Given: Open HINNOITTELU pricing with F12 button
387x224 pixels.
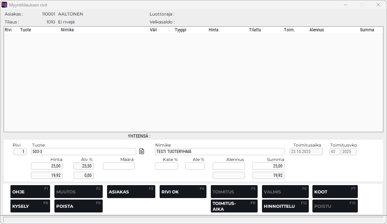Looking at the screenshot, I should click(284, 206).
